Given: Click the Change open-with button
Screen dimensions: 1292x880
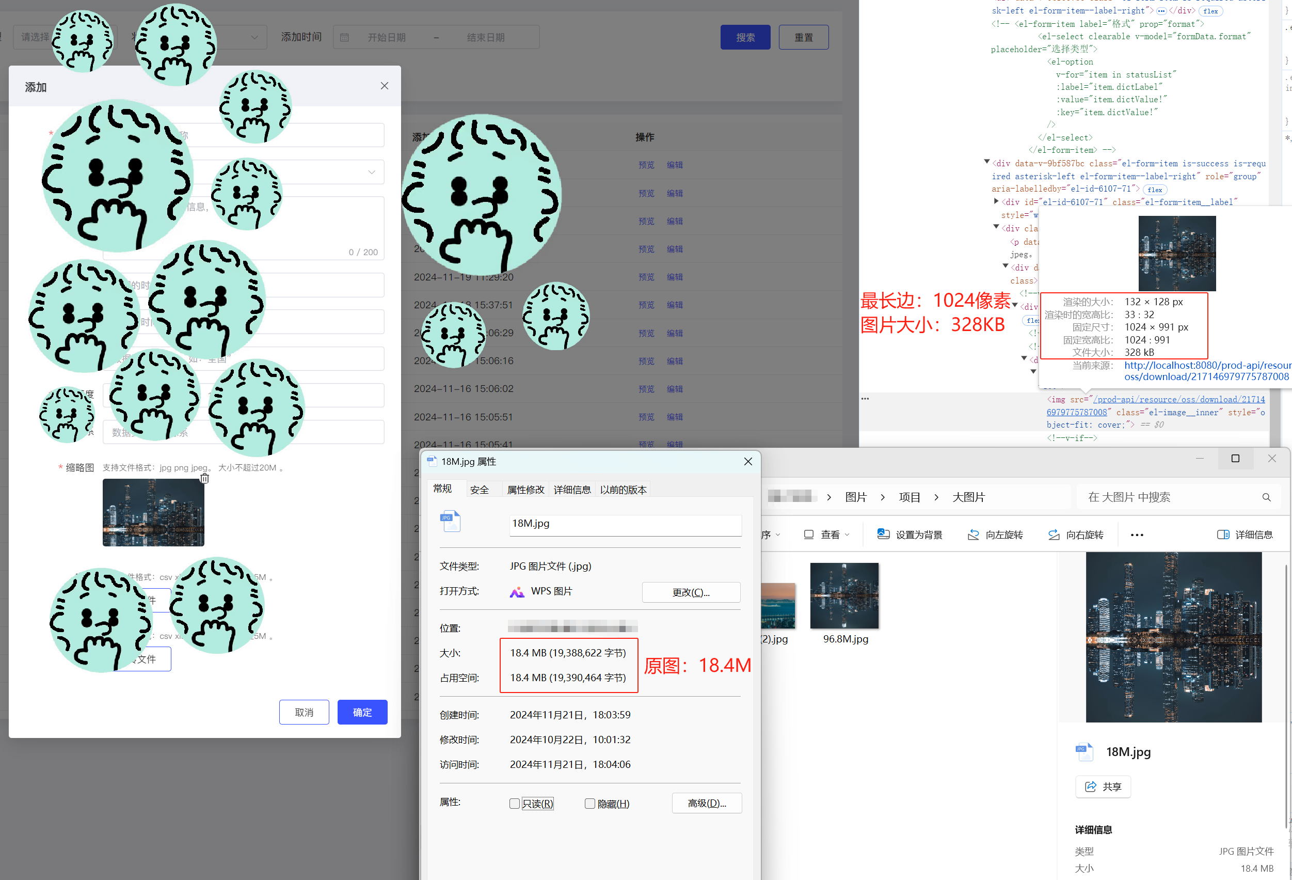Looking at the screenshot, I should (x=691, y=592).
